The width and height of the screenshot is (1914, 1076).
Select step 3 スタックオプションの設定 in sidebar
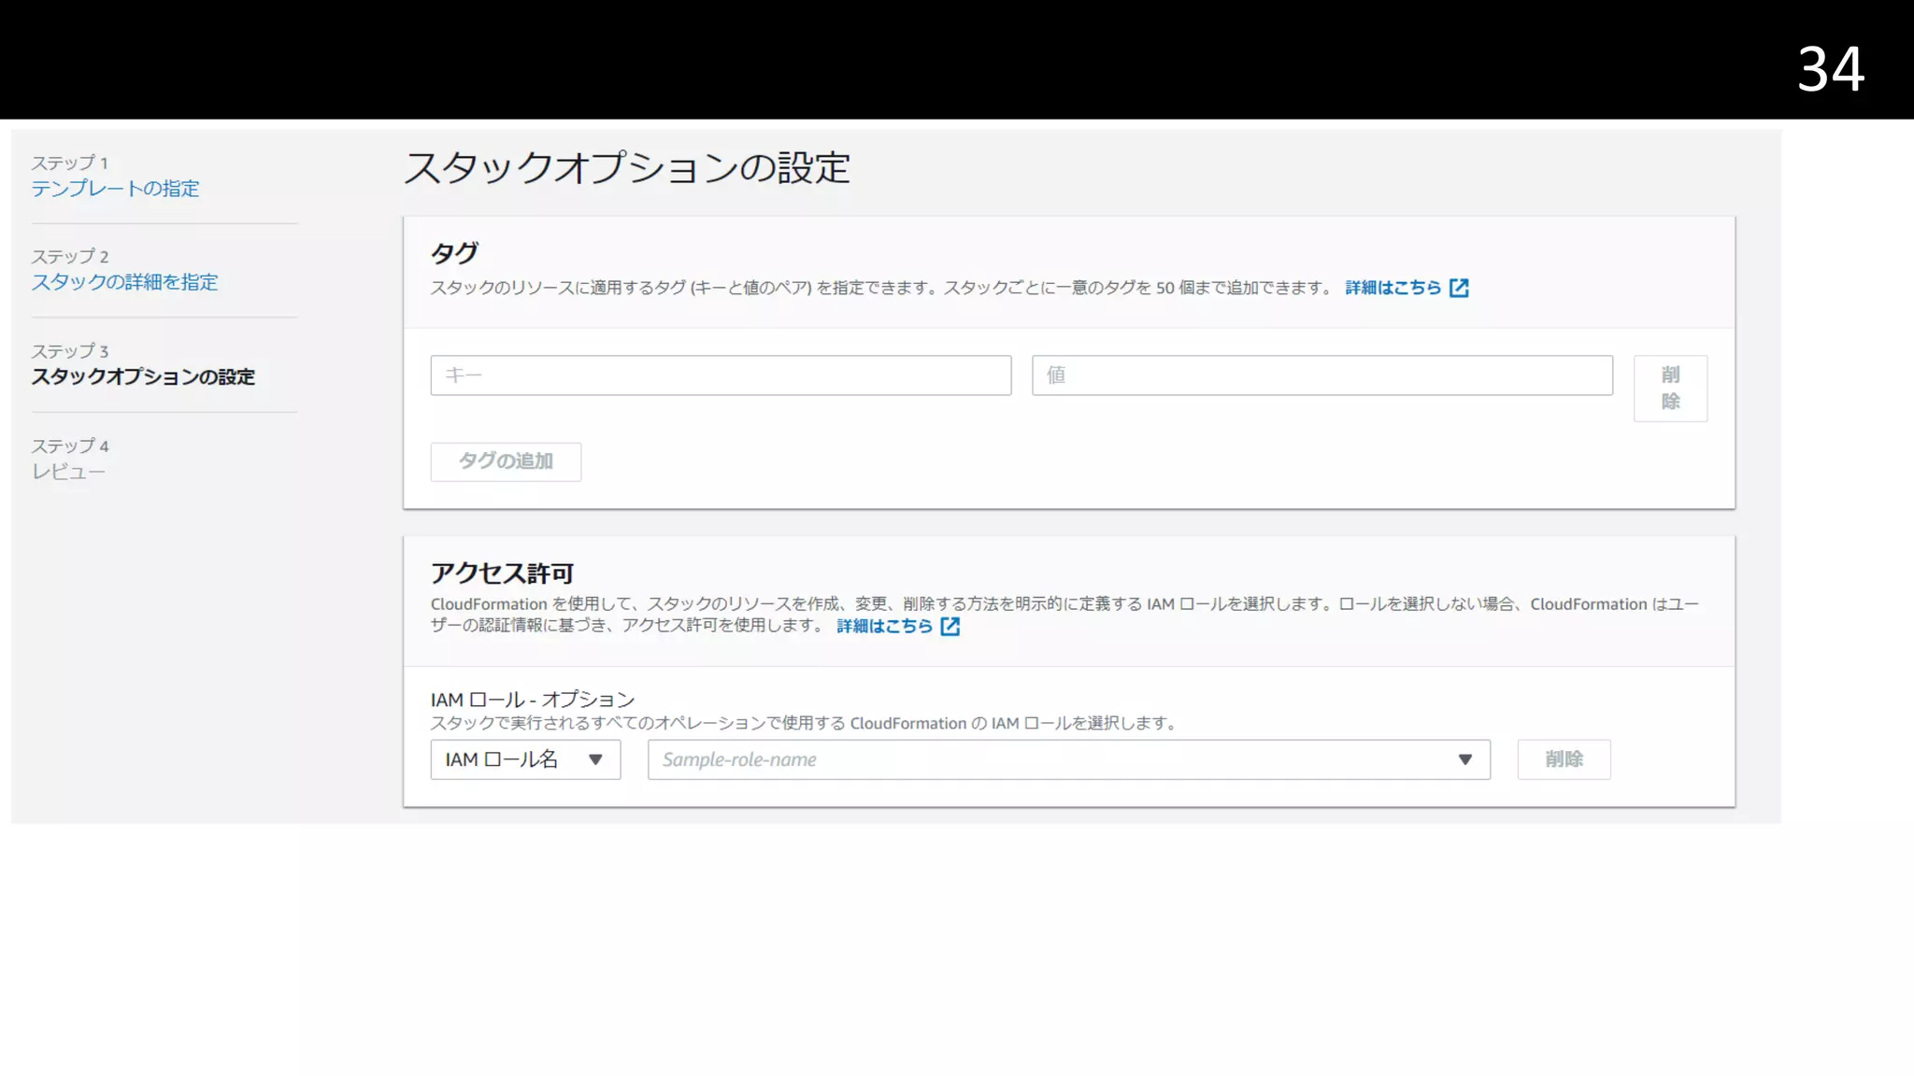tap(143, 376)
